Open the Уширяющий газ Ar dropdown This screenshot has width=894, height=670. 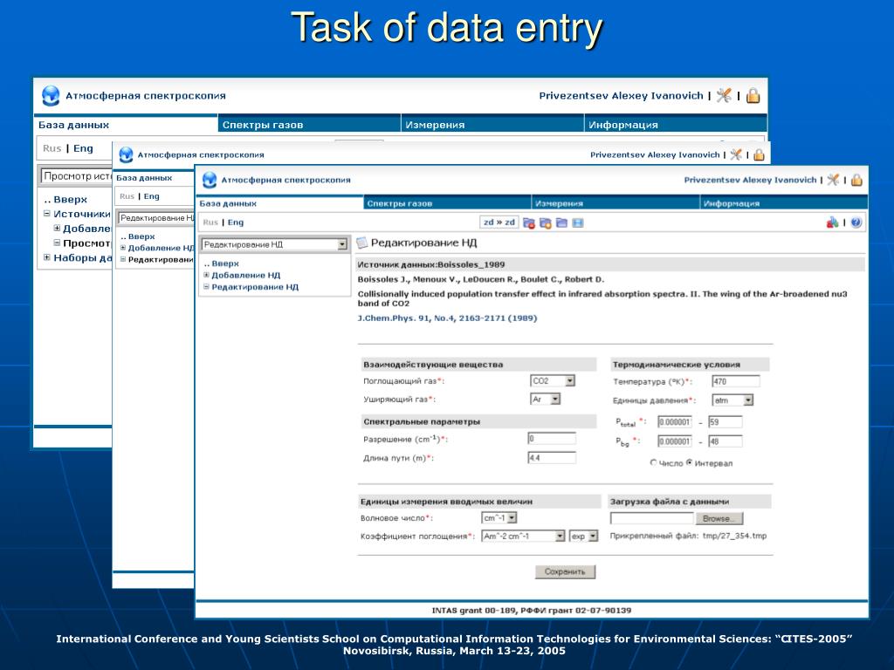(546, 399)
